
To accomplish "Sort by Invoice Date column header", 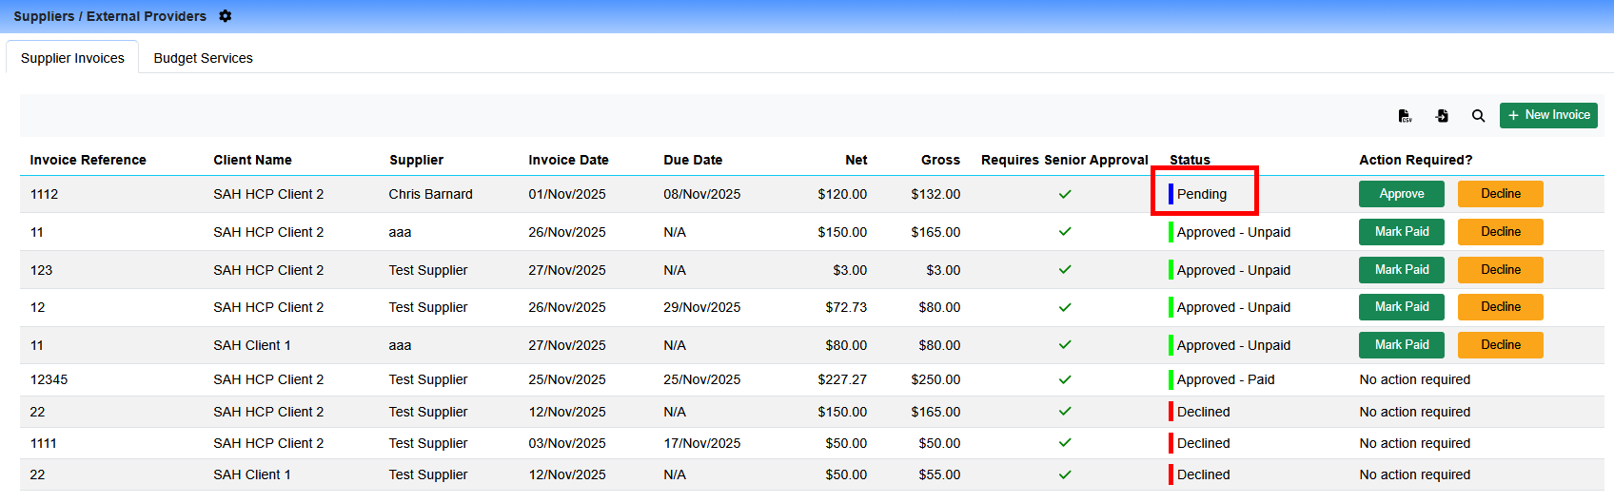I will (x=568, y=160).
